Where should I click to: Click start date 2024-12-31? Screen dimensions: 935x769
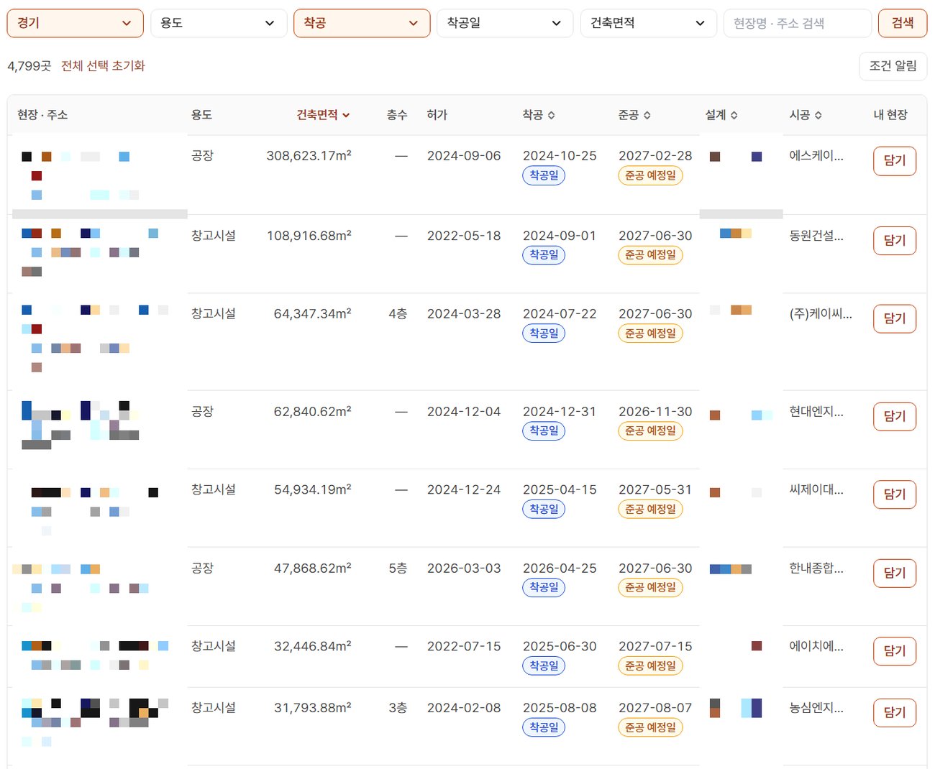[560, 412]
